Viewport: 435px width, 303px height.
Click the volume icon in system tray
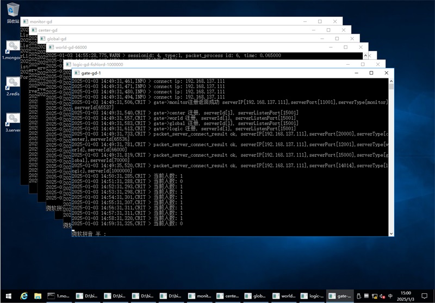tap(382, 296)
